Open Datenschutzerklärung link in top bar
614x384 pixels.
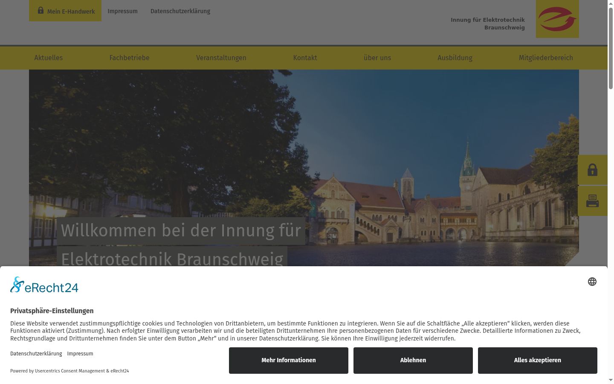[180, 11]
